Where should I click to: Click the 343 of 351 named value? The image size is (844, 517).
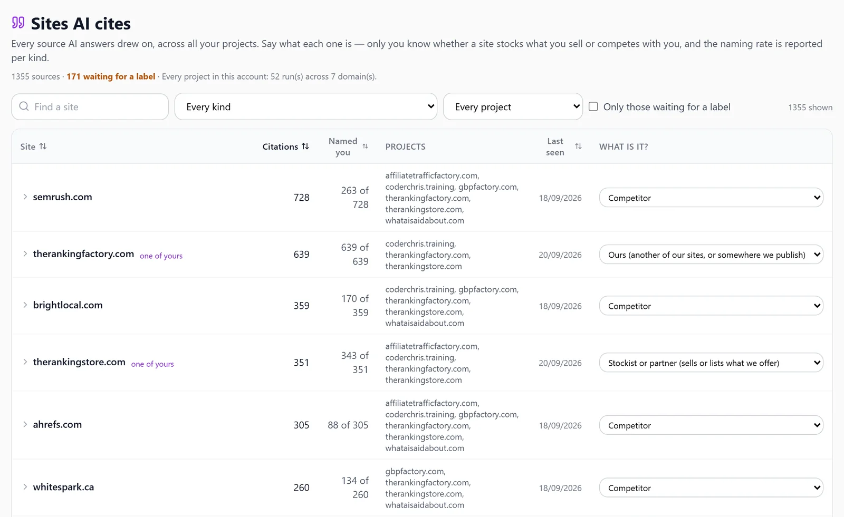[x=355, y=363]
